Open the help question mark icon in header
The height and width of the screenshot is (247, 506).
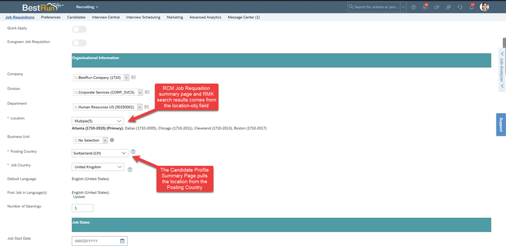click(413, 7)
